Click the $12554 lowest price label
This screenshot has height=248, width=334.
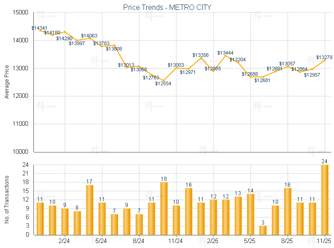163,84
